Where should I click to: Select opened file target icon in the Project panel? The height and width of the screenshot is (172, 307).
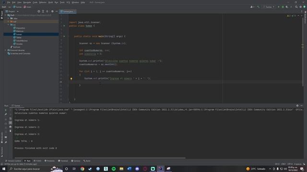coord(39,11)
